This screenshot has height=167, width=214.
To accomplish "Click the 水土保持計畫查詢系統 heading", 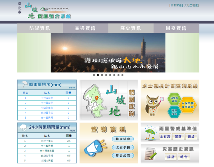I will coord(170,86).
